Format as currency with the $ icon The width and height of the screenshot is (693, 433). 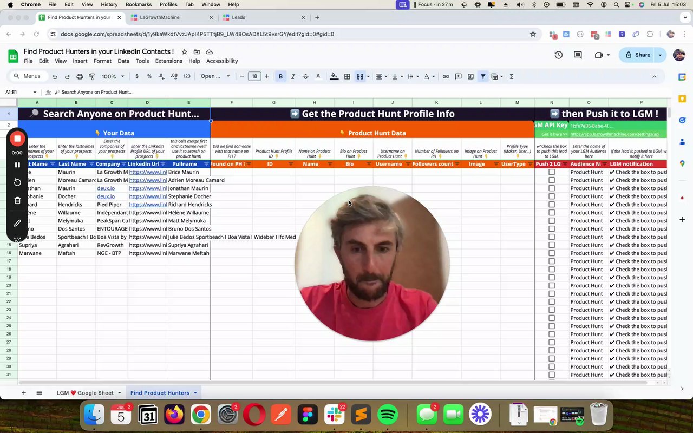click(x=137, y=76)
